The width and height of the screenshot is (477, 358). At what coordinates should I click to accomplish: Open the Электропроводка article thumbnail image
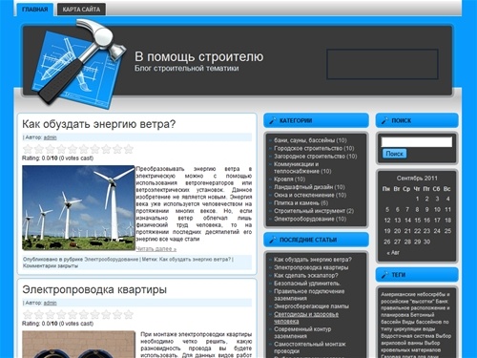tap(78, 345)
